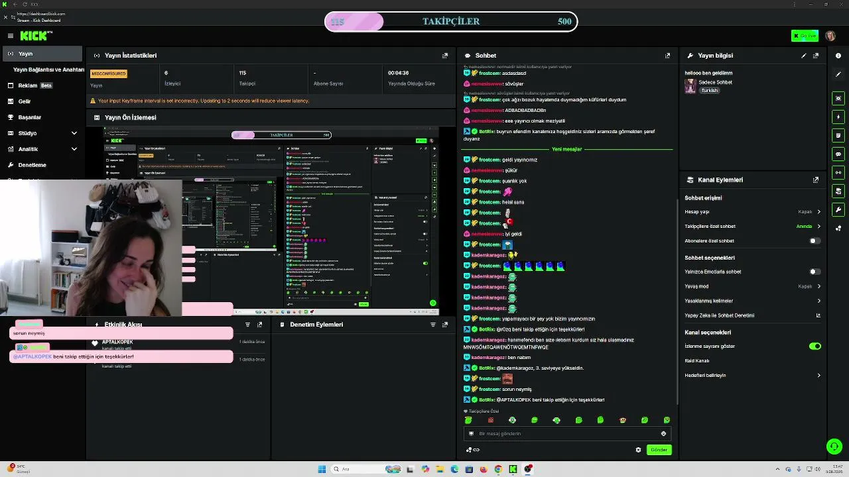849x477 pixels.
Task: Toggle the chat bubble widget in right sidebar
Action: coord(838,154)
